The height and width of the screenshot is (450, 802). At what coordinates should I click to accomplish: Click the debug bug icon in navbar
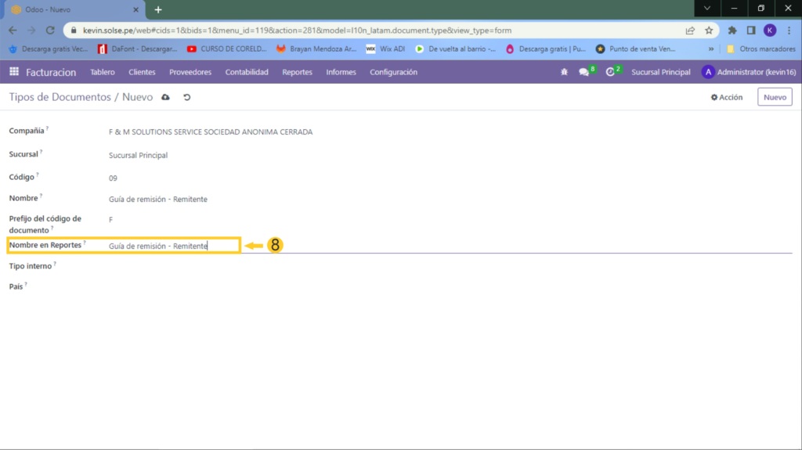pos(564,72)
